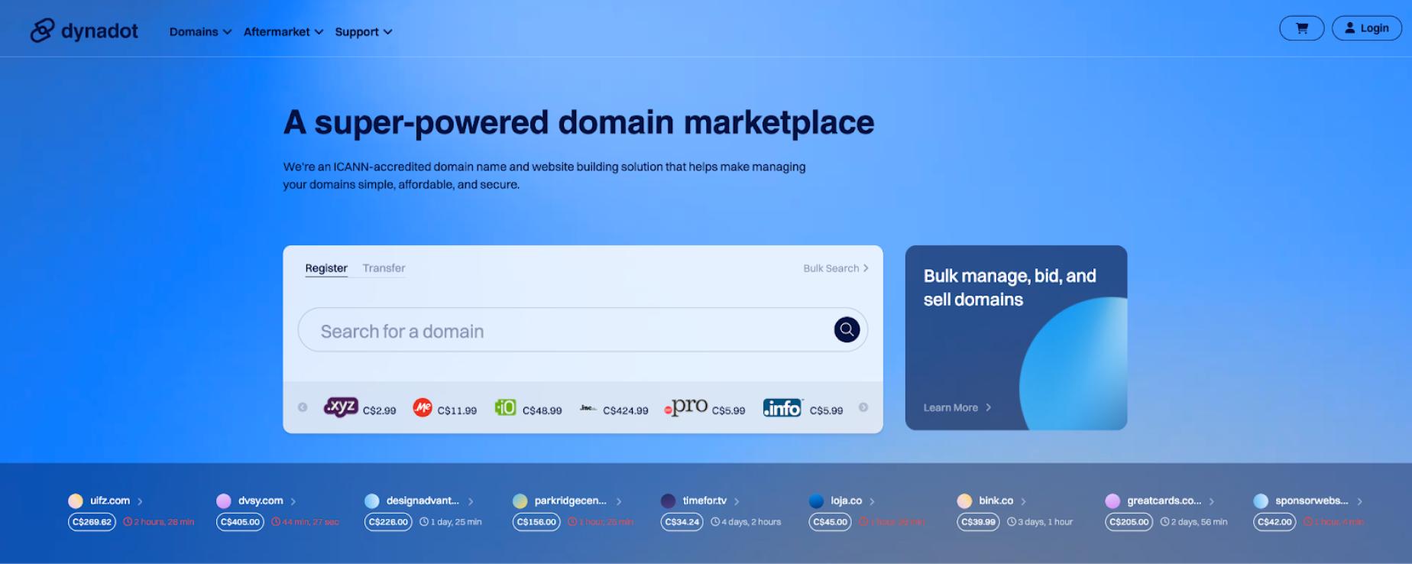Click the C$45.00 price badge
Screen dimensions: 1412x564
tap(830, 522)
